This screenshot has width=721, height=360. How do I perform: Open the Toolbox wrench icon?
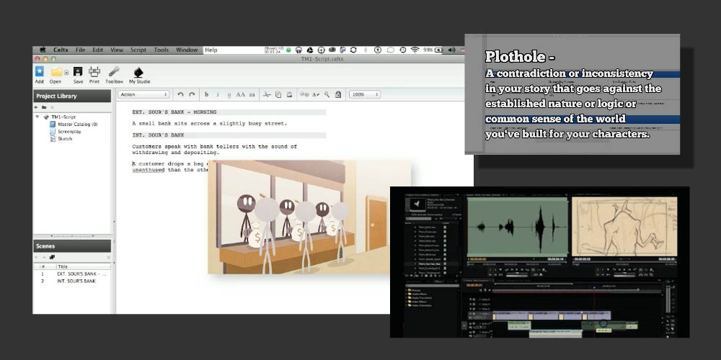114,72
